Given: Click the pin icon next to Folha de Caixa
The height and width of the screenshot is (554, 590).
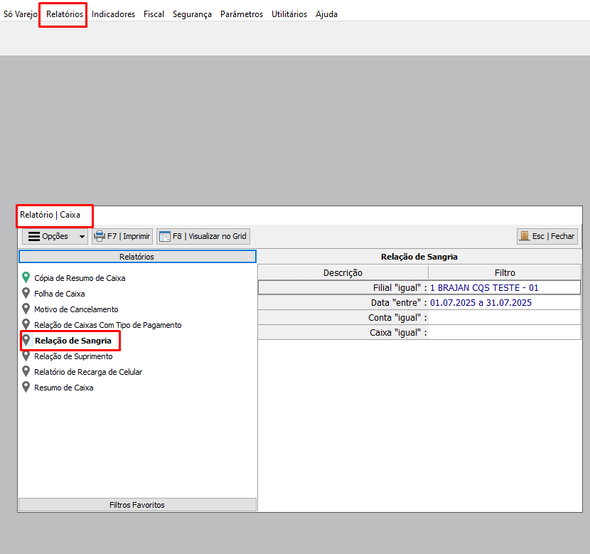Looking at the screenshot, I should click(26, 294).
